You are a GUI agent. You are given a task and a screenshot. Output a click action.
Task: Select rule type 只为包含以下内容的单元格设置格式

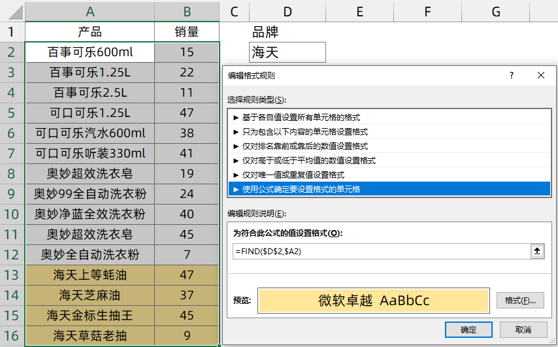tap(389, 132)
